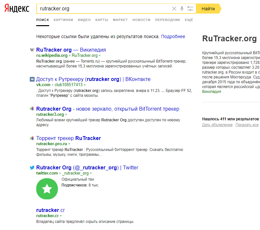Open the Переводчик tab
This screenshot has width=260, height=230.
[x=168, y=20]
